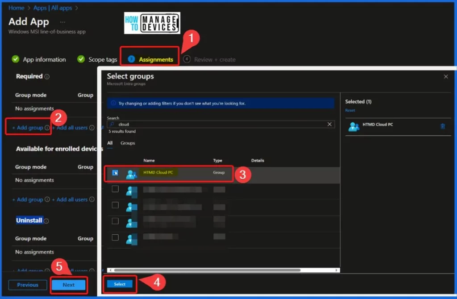This screenshot has width=457, height=299.
Task: Click the magnifier icon in Search box
Action: 112,125
